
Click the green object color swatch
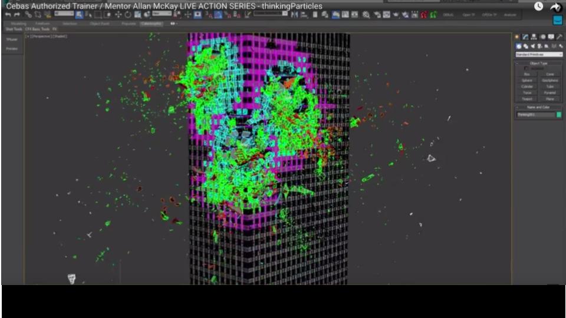coord(559,115)
